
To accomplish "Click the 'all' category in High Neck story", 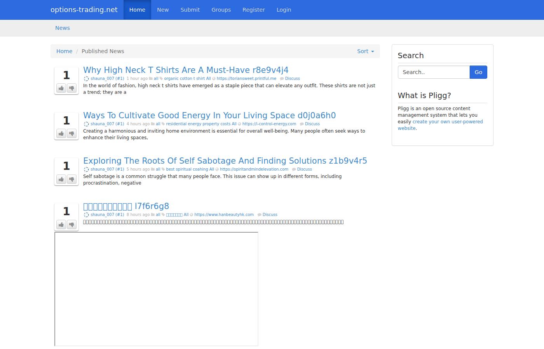I will 156,79.
